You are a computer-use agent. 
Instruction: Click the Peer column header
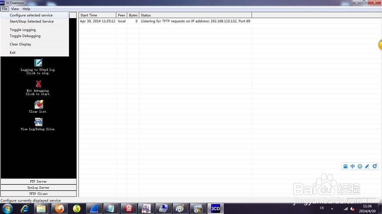coord(121,15)
